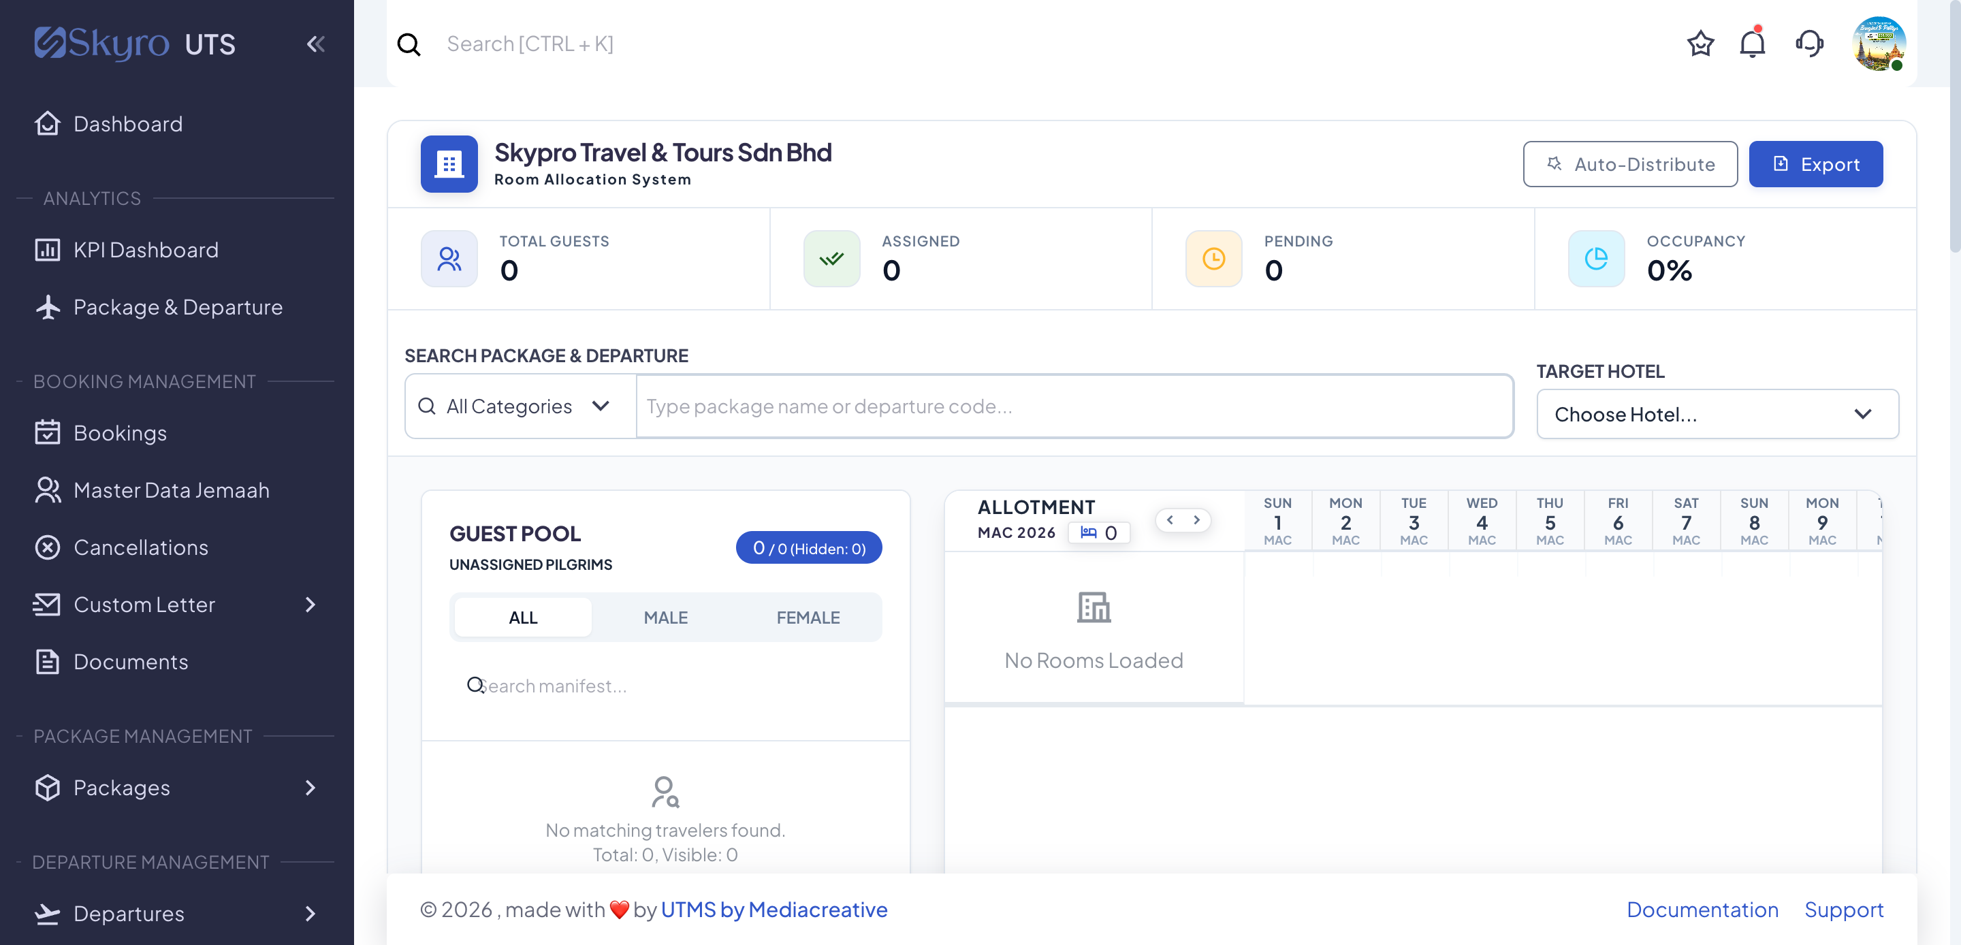
Task: Click the top search magnifier icon
Action: pyautogui.click(x=409, y=44)
